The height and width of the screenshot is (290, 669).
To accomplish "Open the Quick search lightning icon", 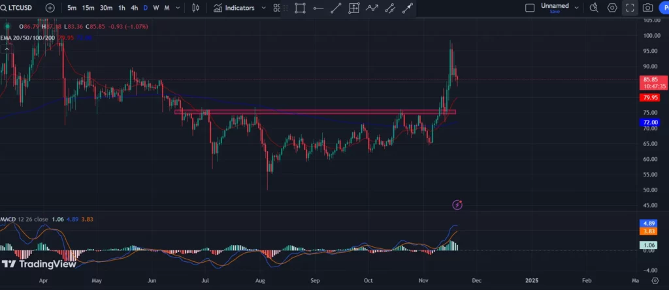I will click(x=594, y=8).
